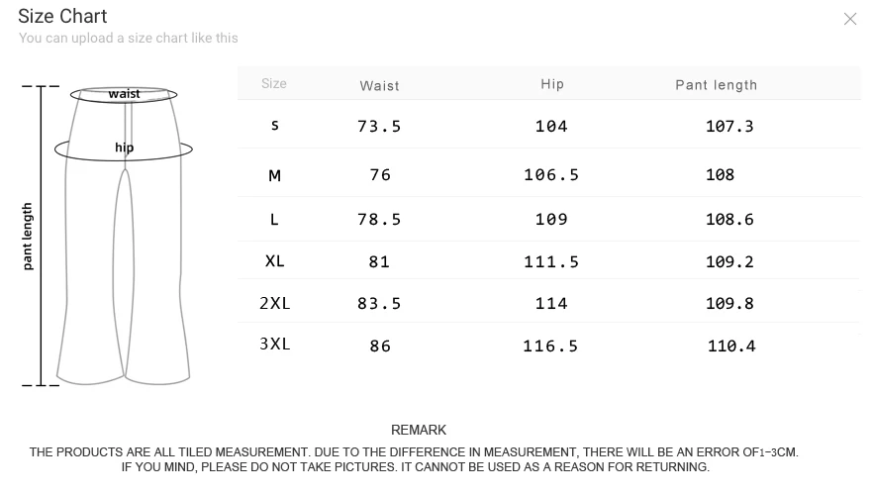Click the S size row label
Viewport: 873px width, 495px height.
click(x=275, y=126)
